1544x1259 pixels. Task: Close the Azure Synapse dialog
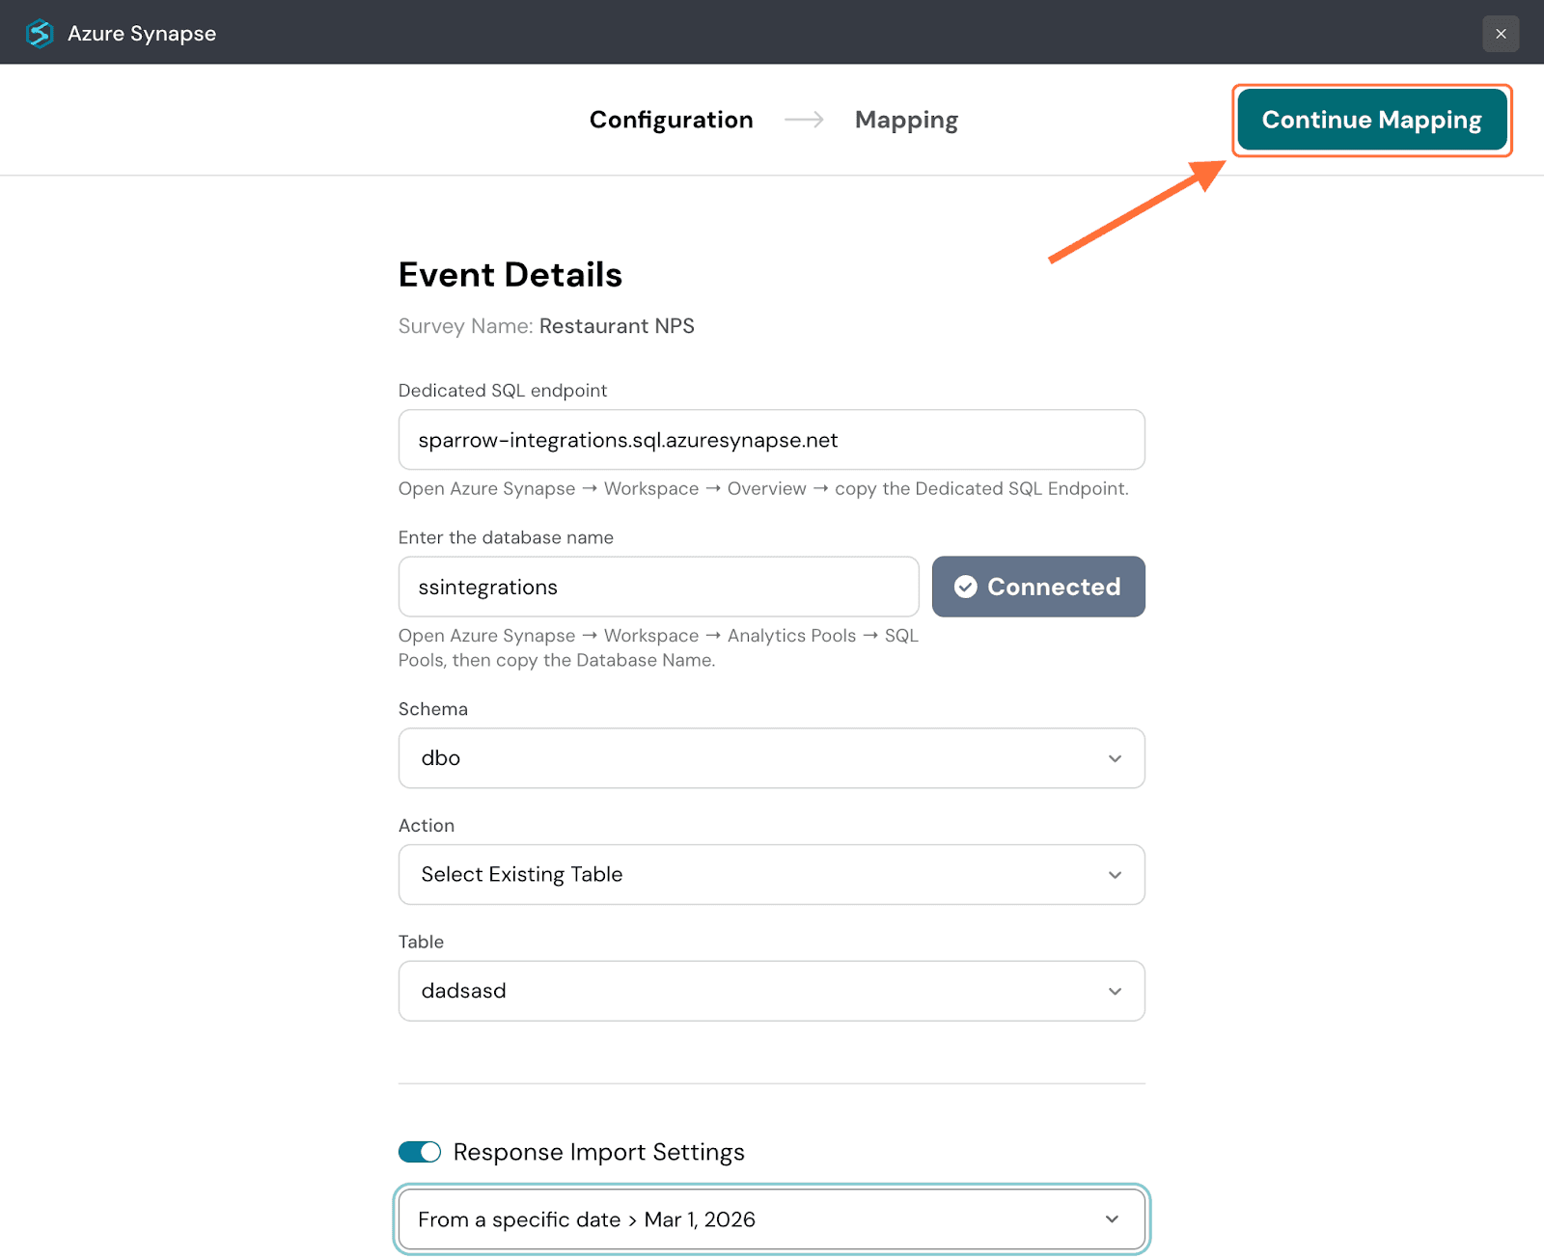[x=1500, y=34]
